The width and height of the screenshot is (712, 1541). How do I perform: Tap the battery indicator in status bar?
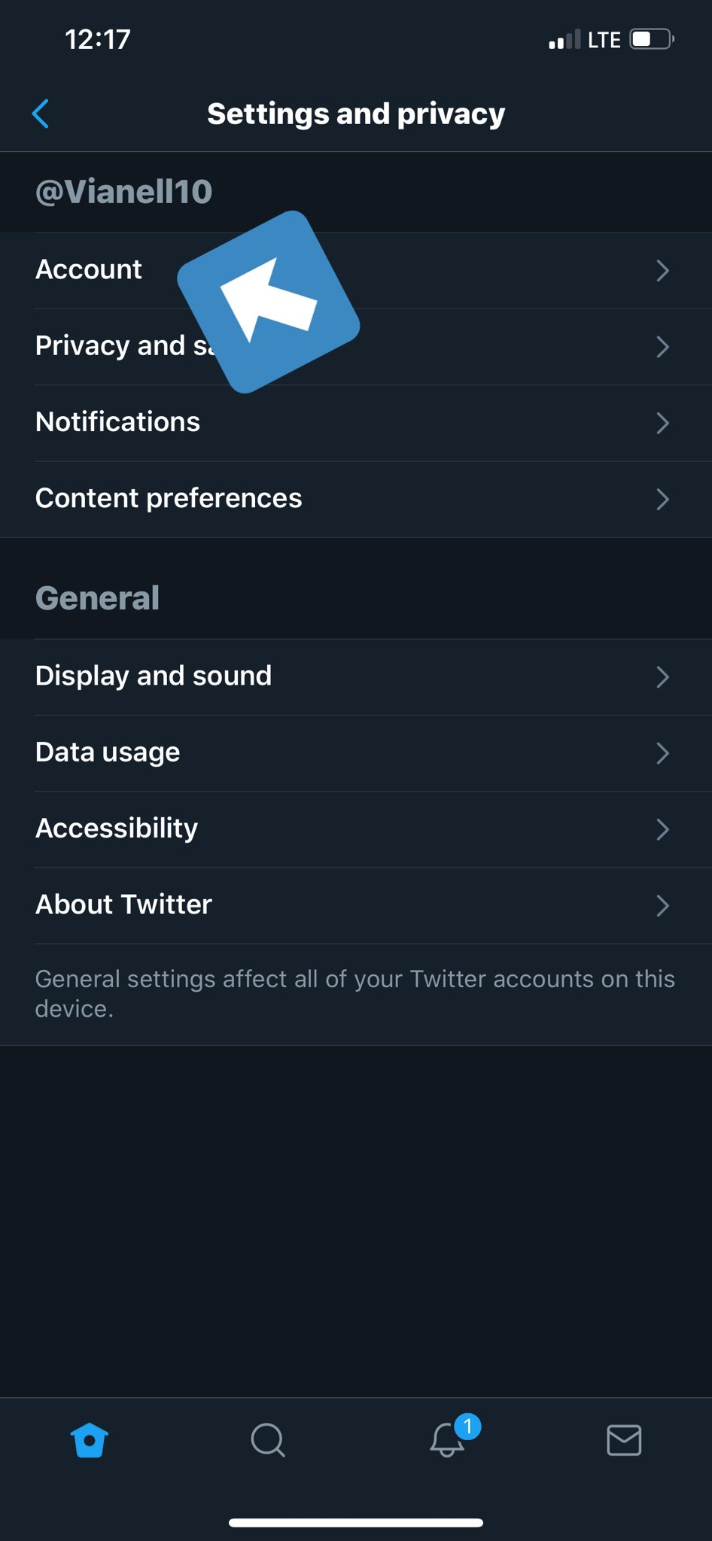(x=652, y=39)
